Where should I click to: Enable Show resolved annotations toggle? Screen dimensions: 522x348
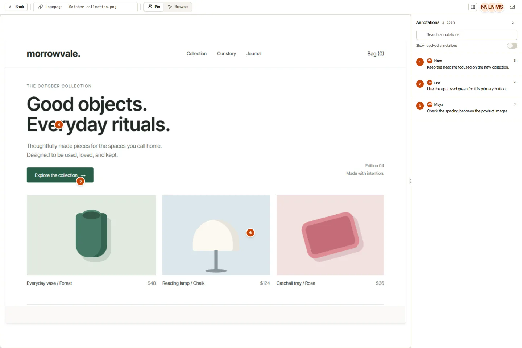pos(512,46)
